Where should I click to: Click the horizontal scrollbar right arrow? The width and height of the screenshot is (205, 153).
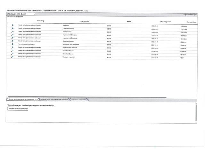pos(196,98)
